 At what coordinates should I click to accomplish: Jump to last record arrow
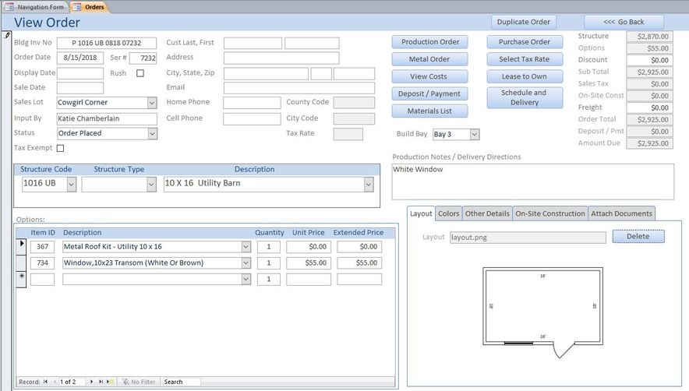(101, 382)
